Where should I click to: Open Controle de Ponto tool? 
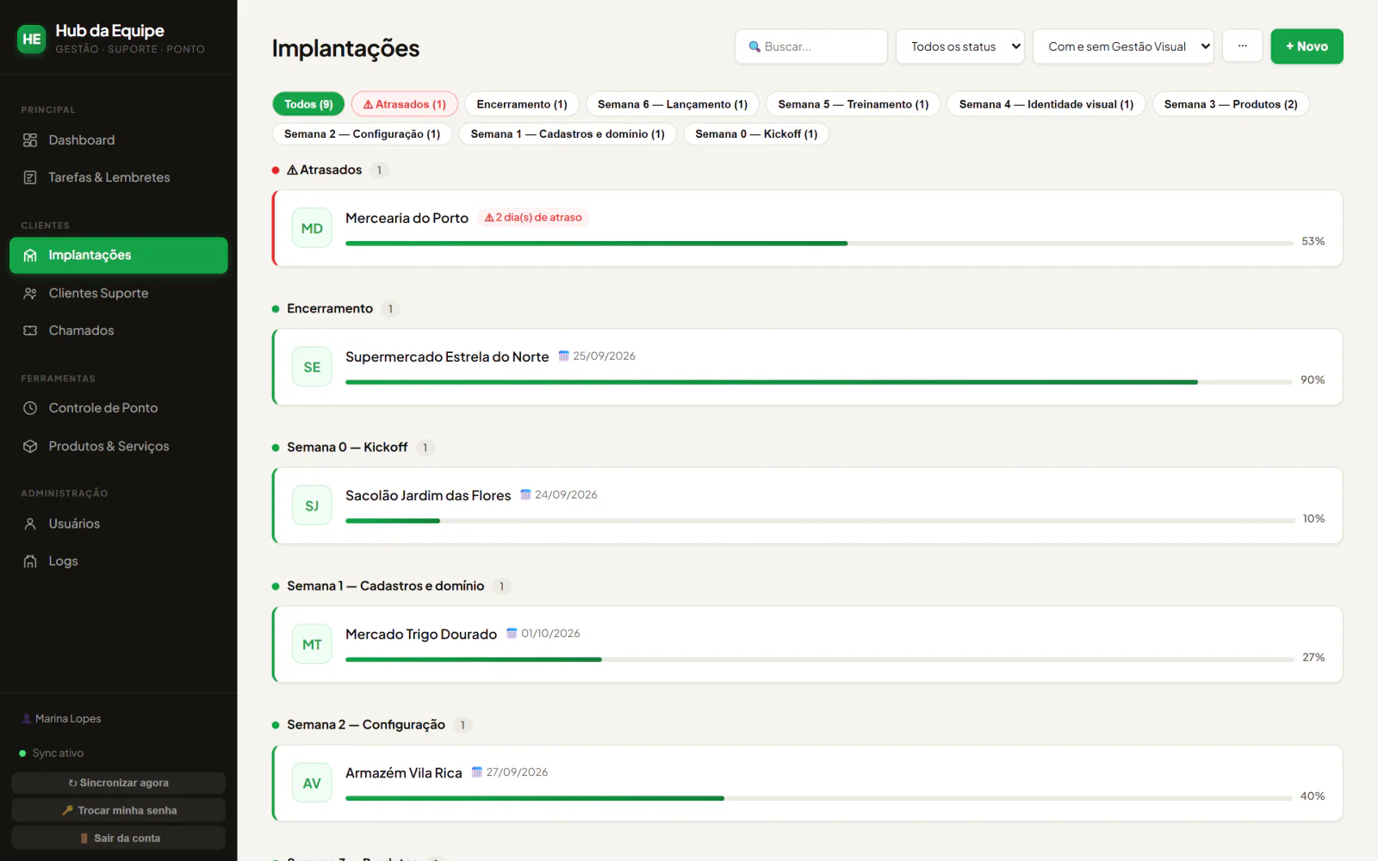[x=119, y=408]
